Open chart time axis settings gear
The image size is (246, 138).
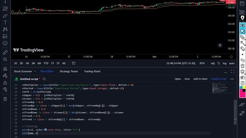pyautogui.click(x=231, y=57)
